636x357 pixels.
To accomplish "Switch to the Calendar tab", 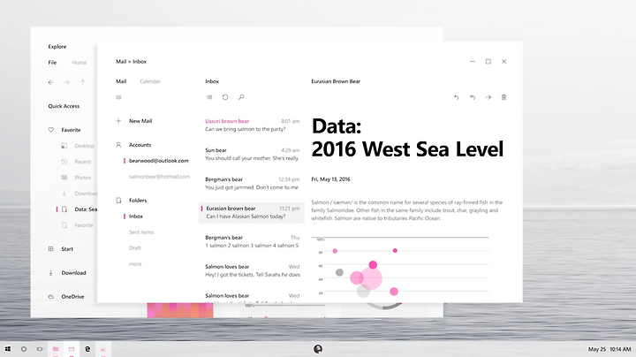I will pos(150,81).
